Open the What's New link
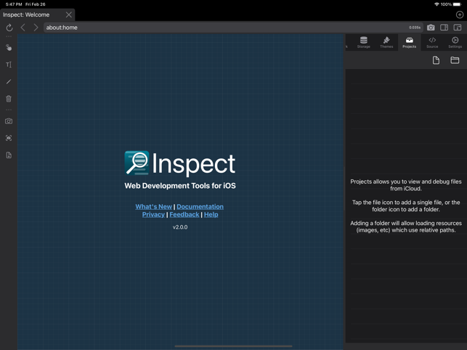This screenshot has height=350, width=467. pyautogui.click(x=154, y=206)
